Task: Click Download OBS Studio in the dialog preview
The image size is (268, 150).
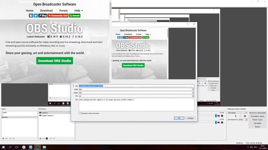Action: tap(133, 65)
